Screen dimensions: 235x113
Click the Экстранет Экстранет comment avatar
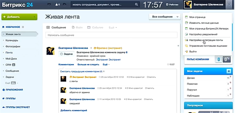[63, 79]
